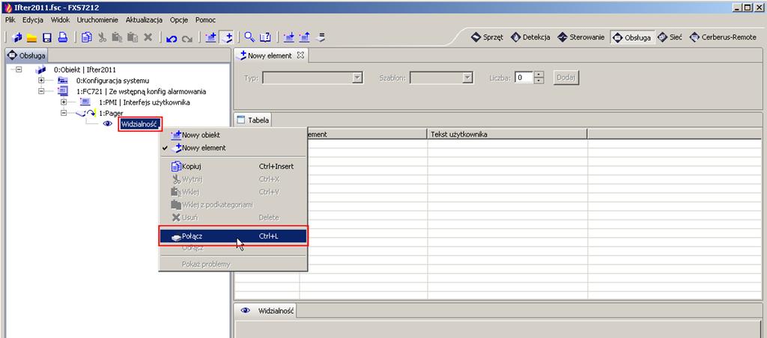
Task: Choose Nowy obiekt in the context menu
Action: pyautogui.click(x=234, y=135)
